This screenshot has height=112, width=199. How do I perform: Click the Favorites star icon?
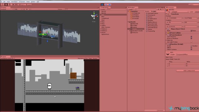tap(130, 11)
